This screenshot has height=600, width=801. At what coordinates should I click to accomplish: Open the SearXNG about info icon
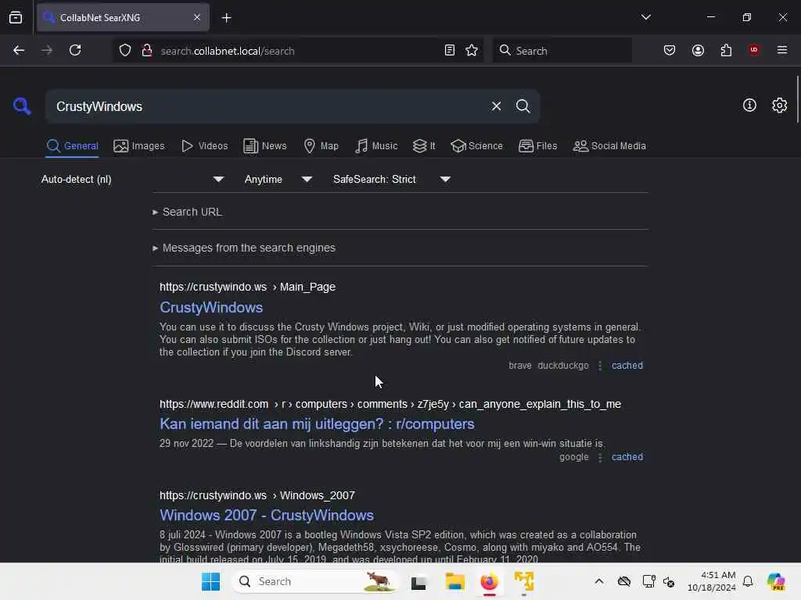coord(749,105)
